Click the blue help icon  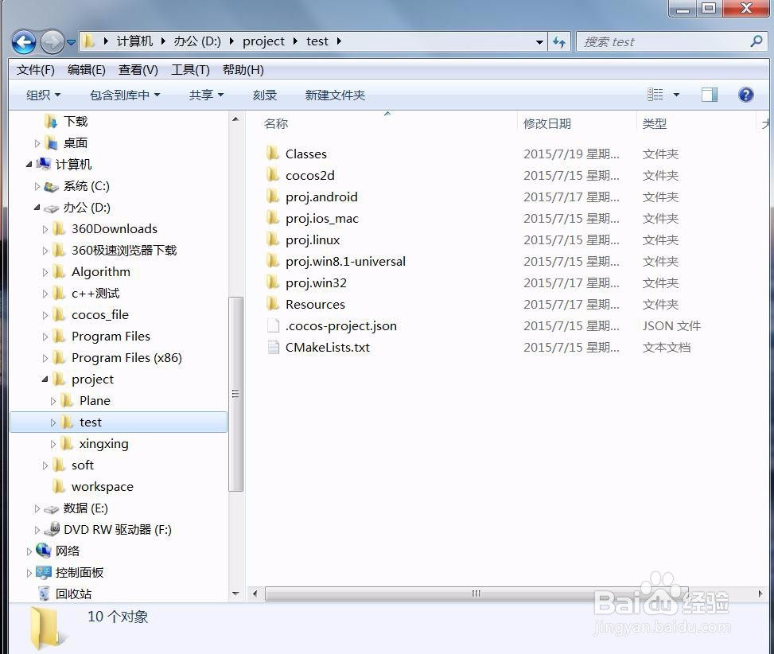(x=745, y=94)
